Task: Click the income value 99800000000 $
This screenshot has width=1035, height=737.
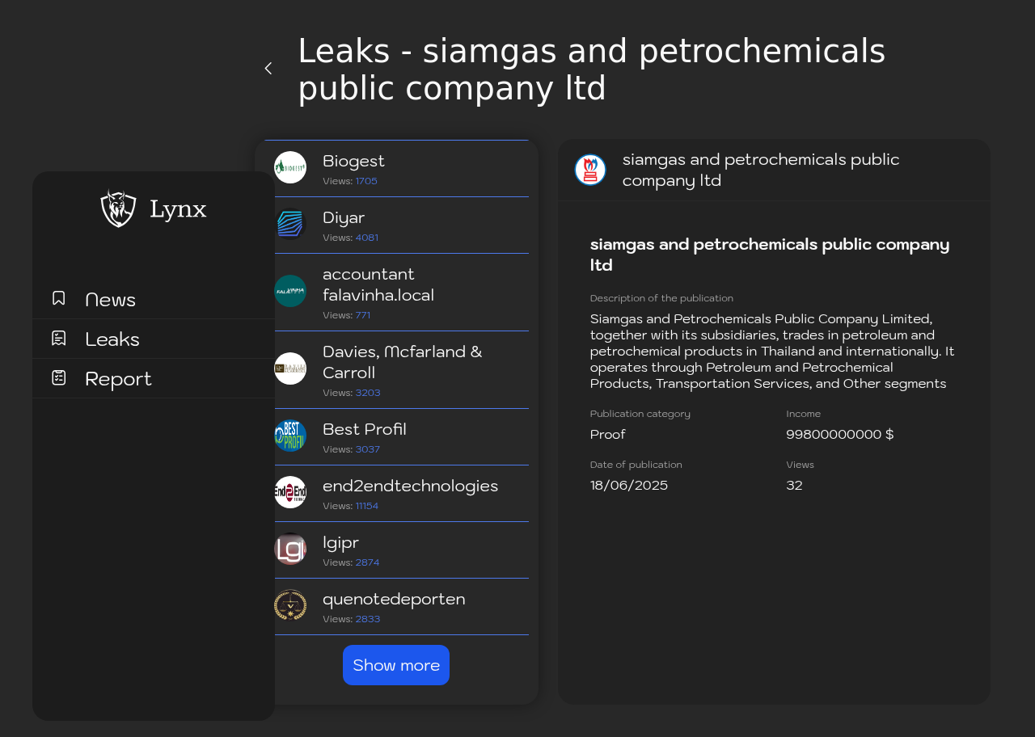Action: (840, 435)
